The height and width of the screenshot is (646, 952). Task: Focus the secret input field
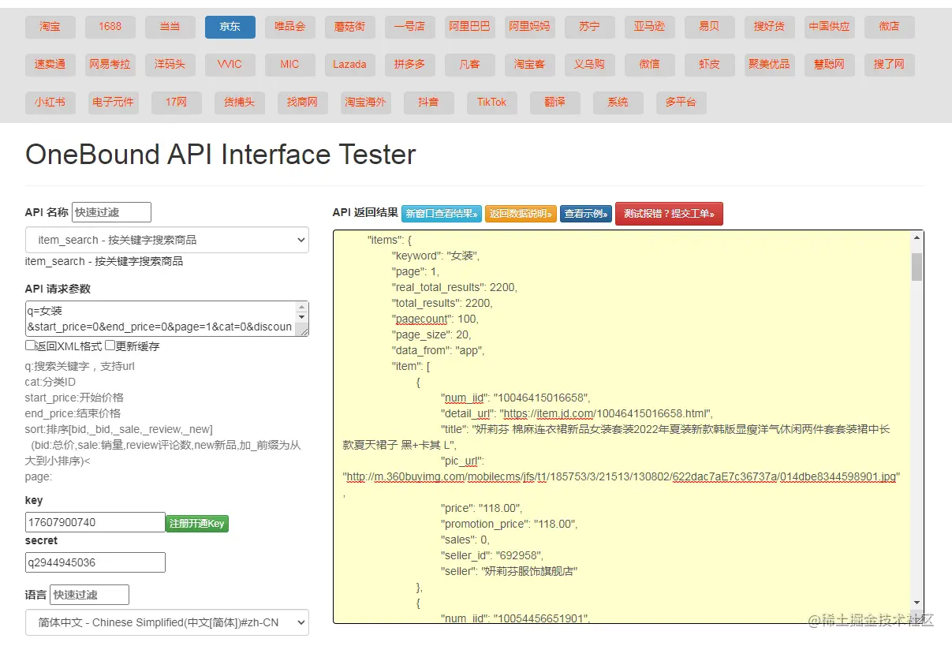(x=95, y=562)
